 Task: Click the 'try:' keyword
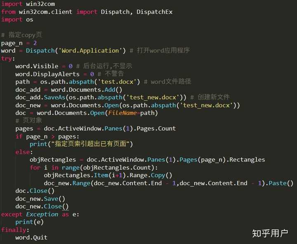pos(8,59)
